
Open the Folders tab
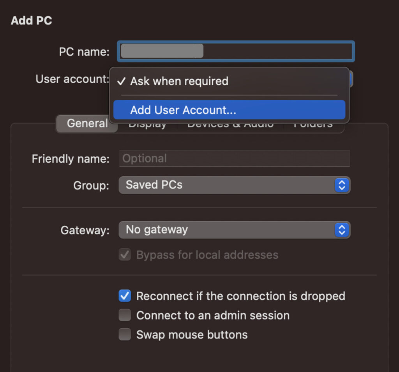pyautogui.click(x=313, y=126)
